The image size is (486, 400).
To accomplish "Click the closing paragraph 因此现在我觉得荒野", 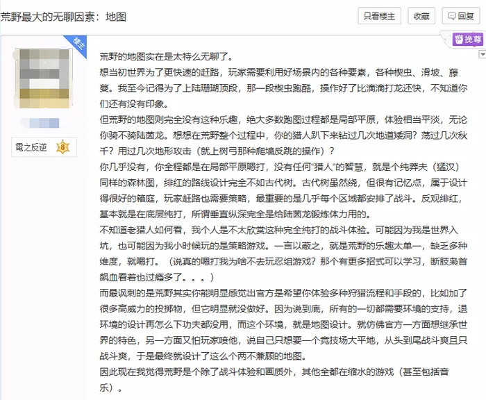I will (274, 380).
